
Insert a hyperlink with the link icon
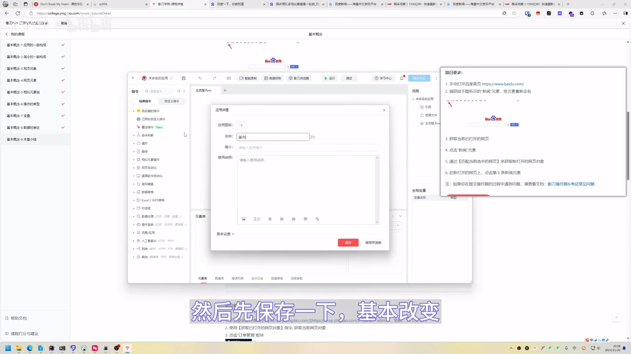317,219
